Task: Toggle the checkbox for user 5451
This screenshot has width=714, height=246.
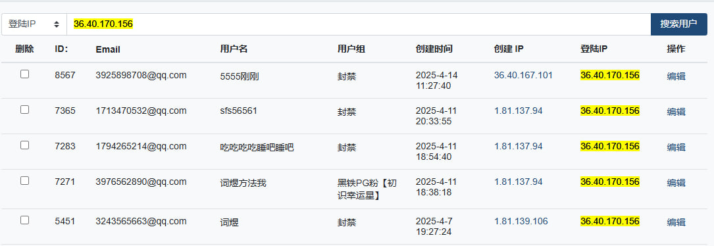Action: click(x=24, y=220)
